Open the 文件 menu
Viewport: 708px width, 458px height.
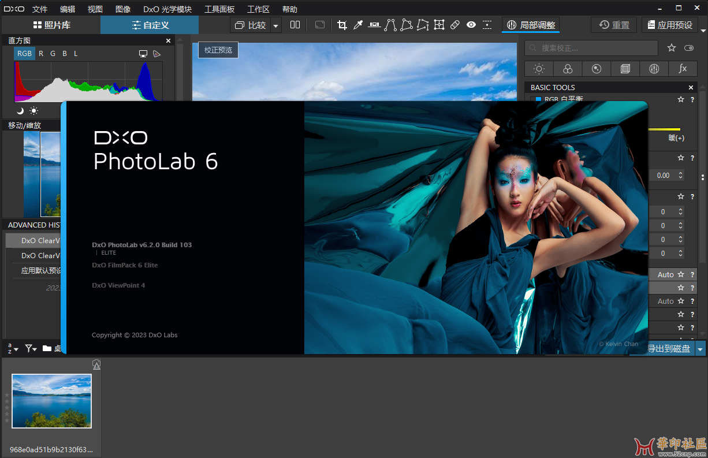coord(40,9)
